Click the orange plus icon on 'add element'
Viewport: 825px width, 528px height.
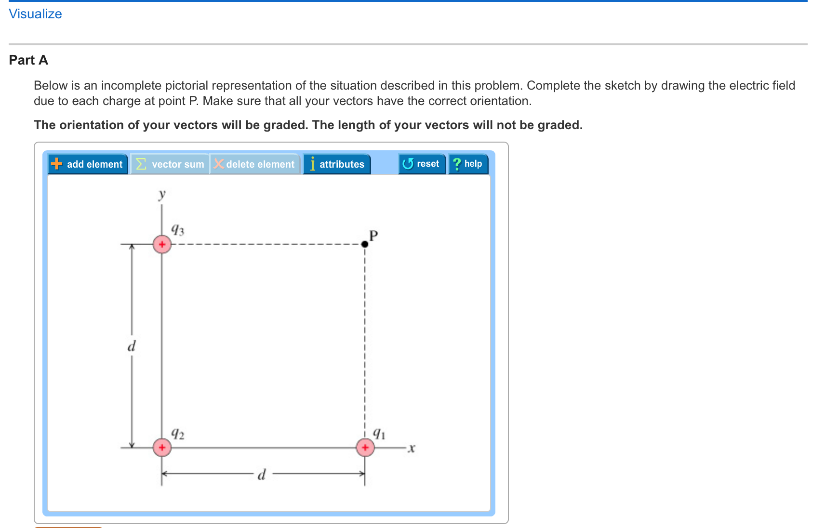56,164
